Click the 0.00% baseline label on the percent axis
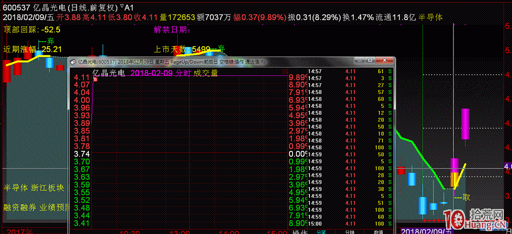Viewport: 512px width, 234px height. 298,155
